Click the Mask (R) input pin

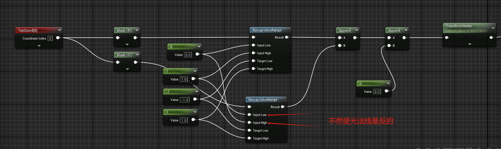(x=118, y=38)
